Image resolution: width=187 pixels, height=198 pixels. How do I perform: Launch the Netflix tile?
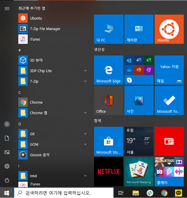tap(109, 172)
